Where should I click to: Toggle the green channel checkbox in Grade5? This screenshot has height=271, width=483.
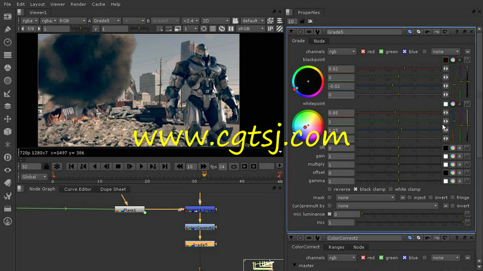coord(381,52)
